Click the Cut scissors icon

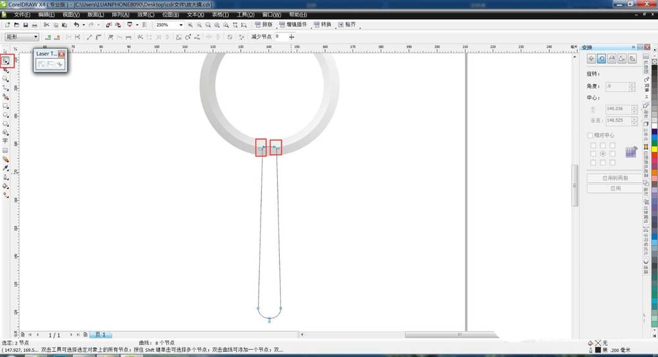coord(46,25)
